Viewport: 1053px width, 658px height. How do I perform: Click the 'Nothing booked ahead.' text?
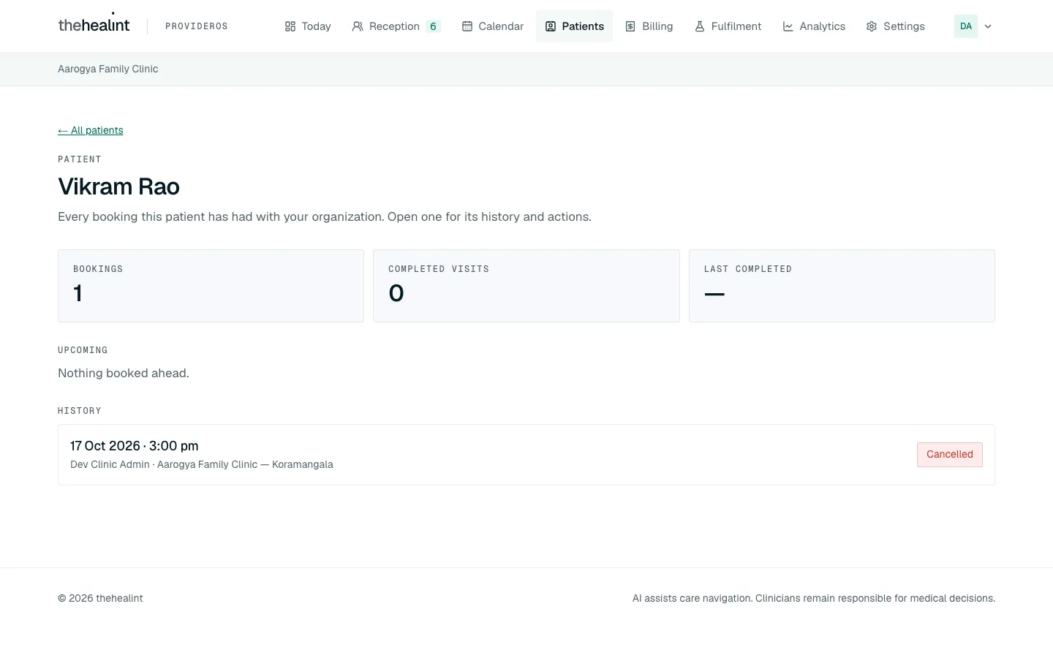pyautogui.click(x=124, y=373)
